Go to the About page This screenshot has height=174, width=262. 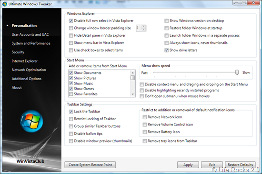click(x=17, y=88)
